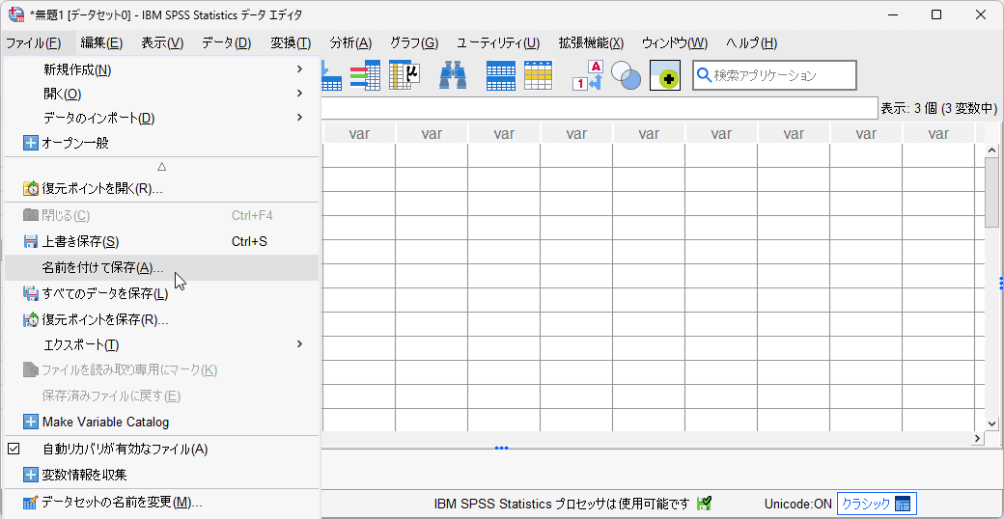Open the 変換(T) menu
Screen dimensions: 1004x519
click(291, 43)
